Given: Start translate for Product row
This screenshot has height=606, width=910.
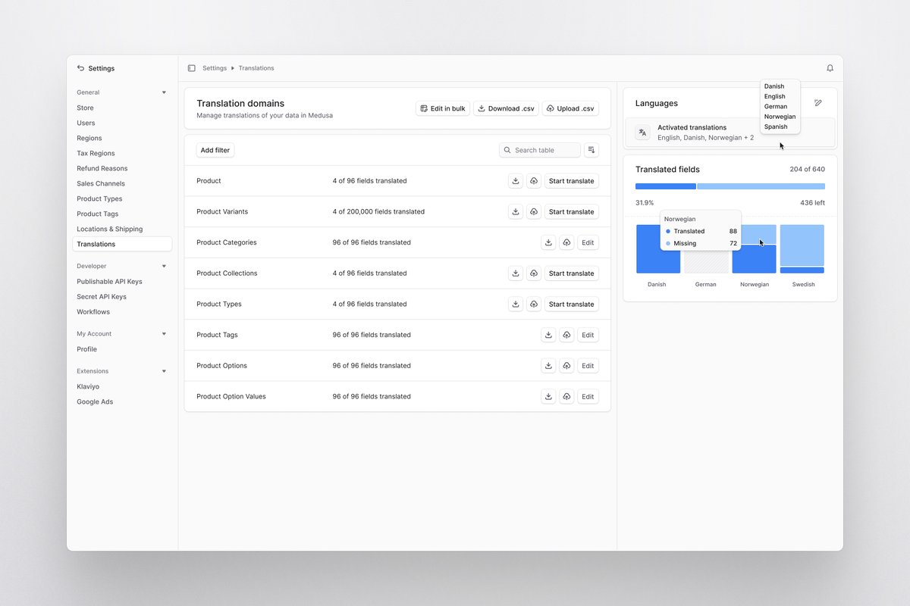Looking at the screenshot, I should [x=572, y=181].
